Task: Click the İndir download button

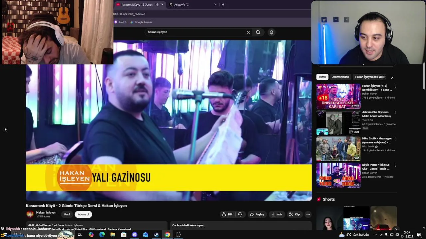Action: coord(277,214)
